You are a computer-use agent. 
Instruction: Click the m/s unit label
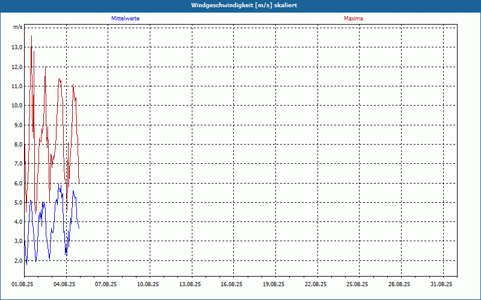point(17,27)
